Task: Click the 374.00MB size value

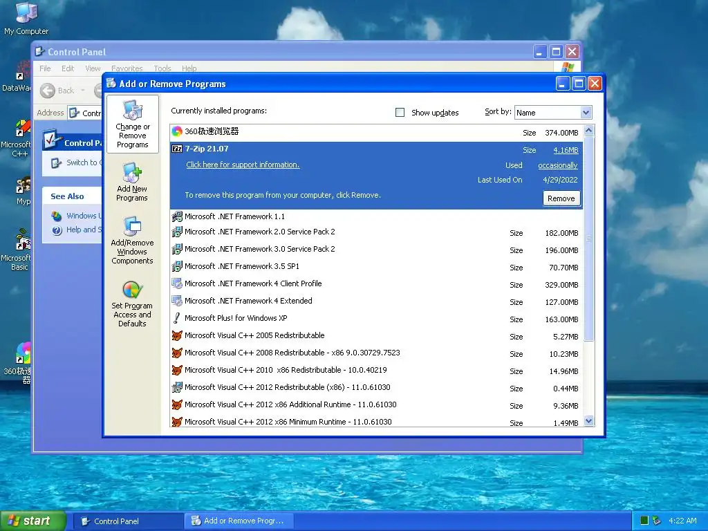Action: coord(561,133)
